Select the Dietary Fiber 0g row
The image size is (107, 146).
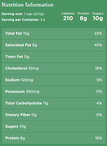click(x=54, y=115)
